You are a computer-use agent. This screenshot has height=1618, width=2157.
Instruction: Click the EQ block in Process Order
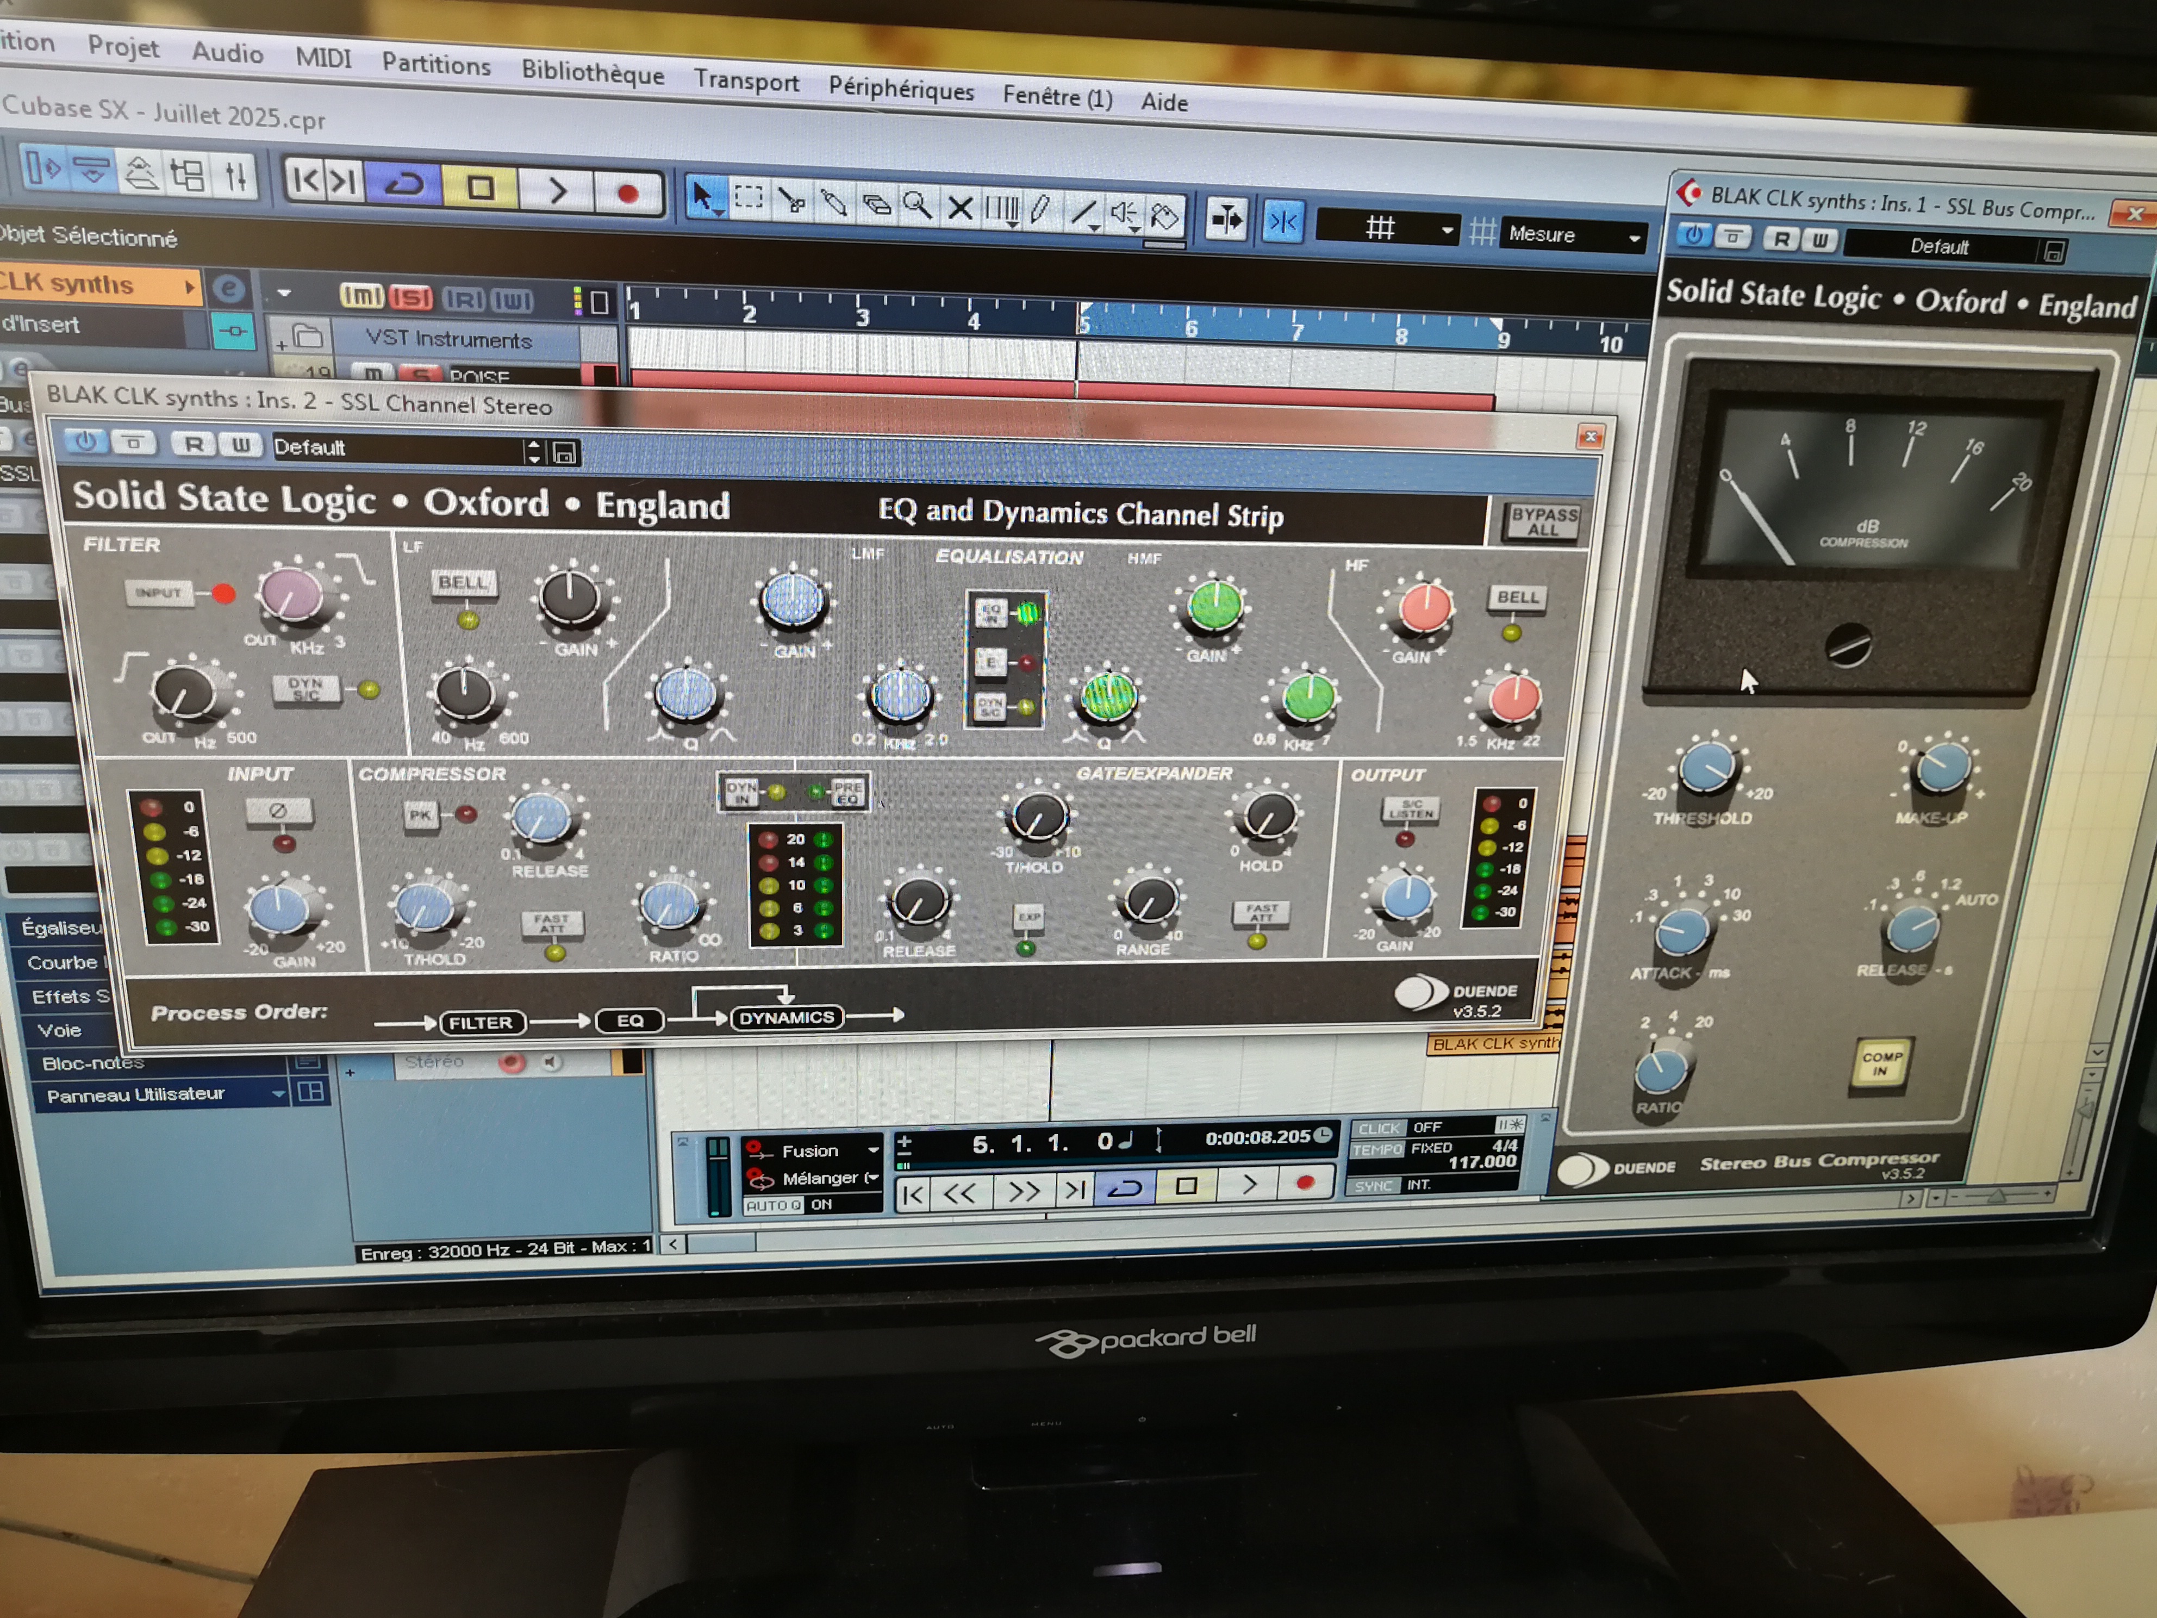[630, 1020]
